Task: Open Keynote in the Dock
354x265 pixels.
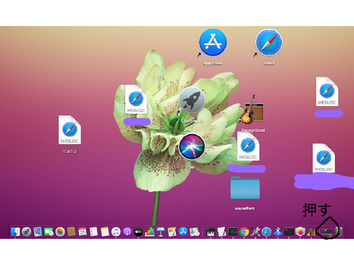Action: point(161,232)
